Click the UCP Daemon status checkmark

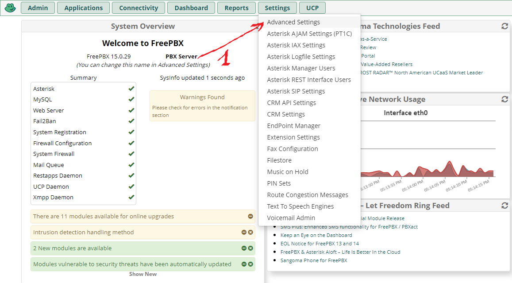point(131,186)
